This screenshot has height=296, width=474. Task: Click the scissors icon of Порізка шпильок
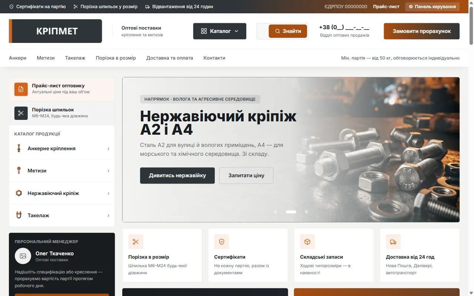[21, 113]
